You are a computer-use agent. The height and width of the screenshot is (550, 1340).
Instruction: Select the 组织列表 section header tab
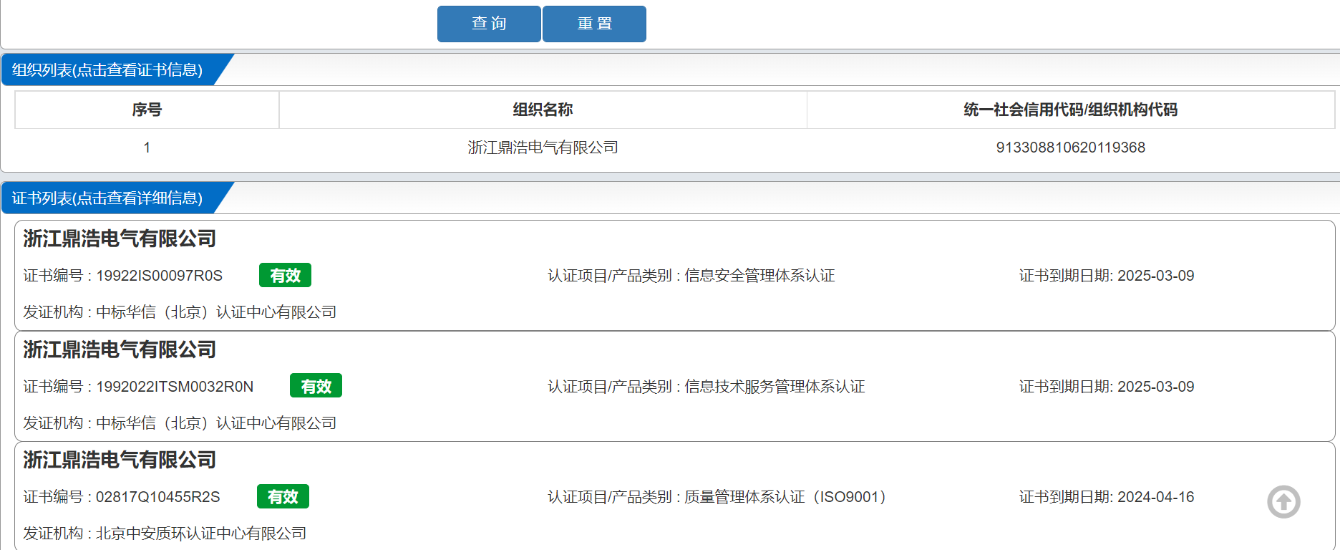[107, 70]
